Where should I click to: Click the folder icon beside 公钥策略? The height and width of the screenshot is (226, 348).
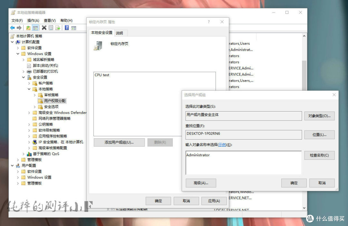click(34, 124)
